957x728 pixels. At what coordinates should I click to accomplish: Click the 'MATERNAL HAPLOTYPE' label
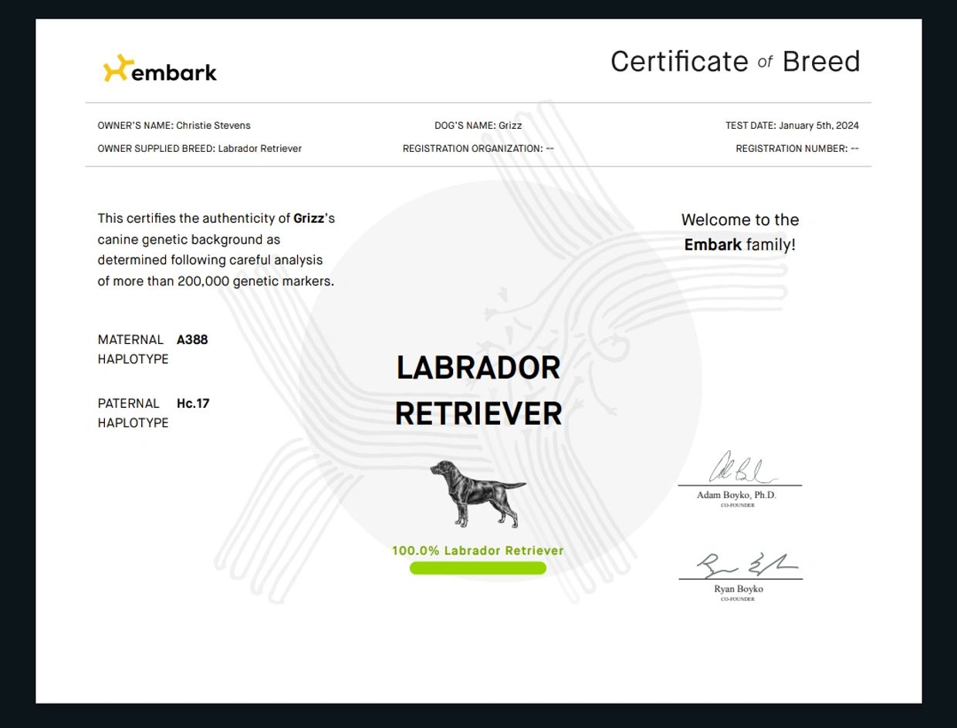[133, 349]
